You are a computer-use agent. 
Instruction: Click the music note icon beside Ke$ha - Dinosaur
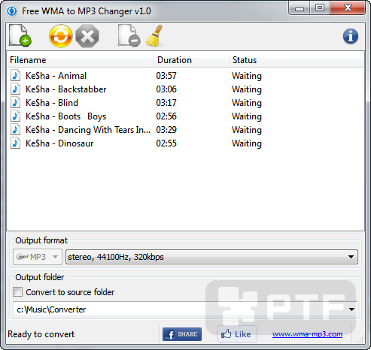15,143
